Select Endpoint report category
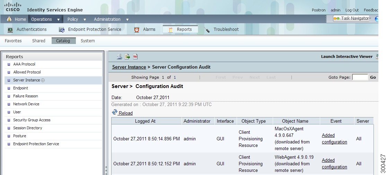386x175 pixels. [20, 88]
